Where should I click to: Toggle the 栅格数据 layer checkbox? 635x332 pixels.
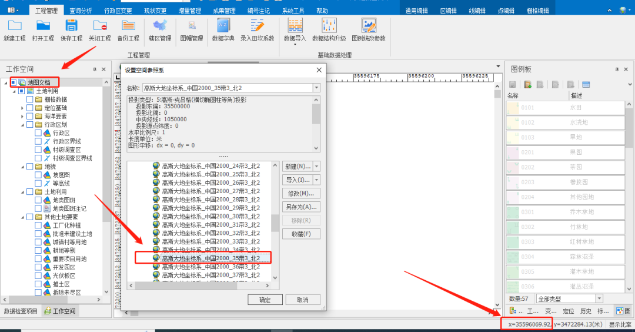30,99
